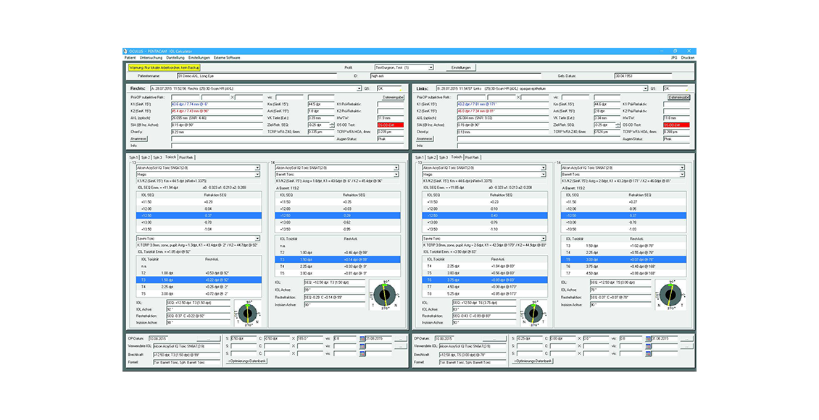819x420 pixels.
Task: Open Savini Toric dropdown in Rechts panel
Action: [x=257, y=238]
